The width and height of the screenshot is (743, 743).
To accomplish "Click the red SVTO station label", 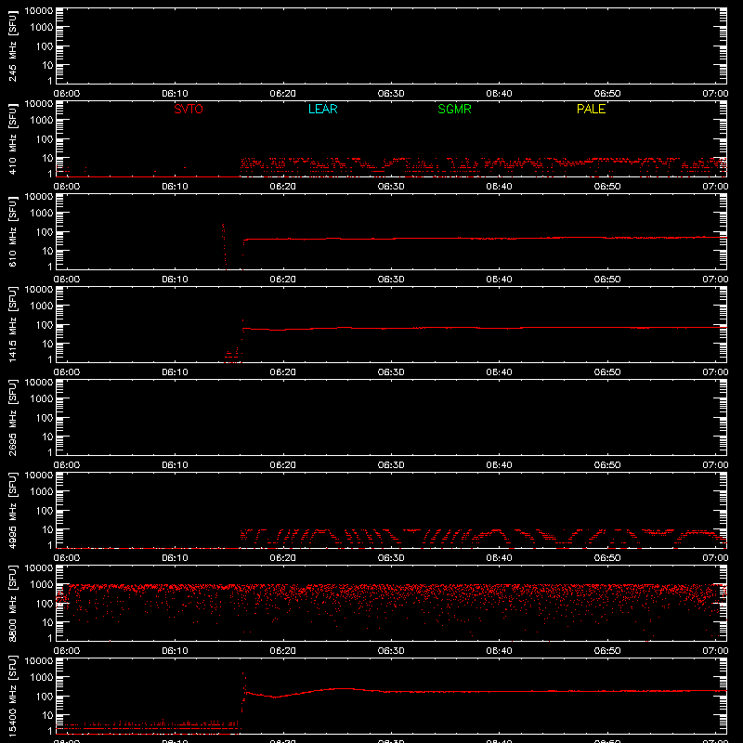I will pyautogui.click(x=189, y=109).
